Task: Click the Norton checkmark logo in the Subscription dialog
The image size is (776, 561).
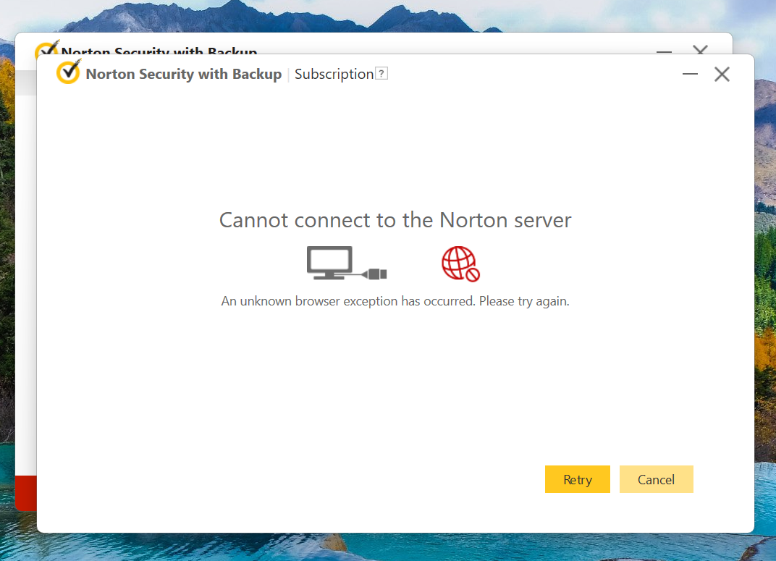Action: coord(68,71)
